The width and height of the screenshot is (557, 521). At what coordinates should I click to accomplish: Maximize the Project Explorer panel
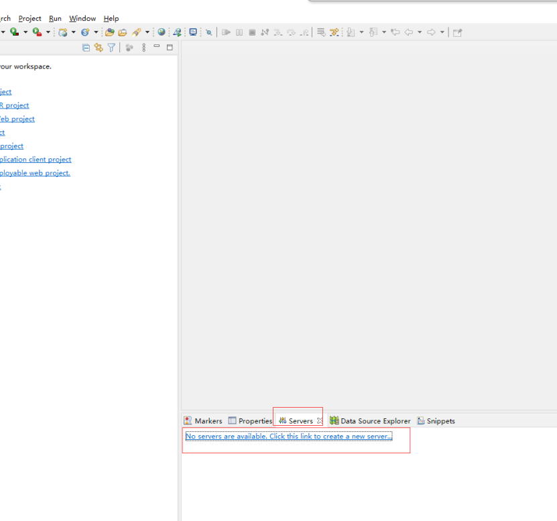pyautogui.click(x=170, y=47)
